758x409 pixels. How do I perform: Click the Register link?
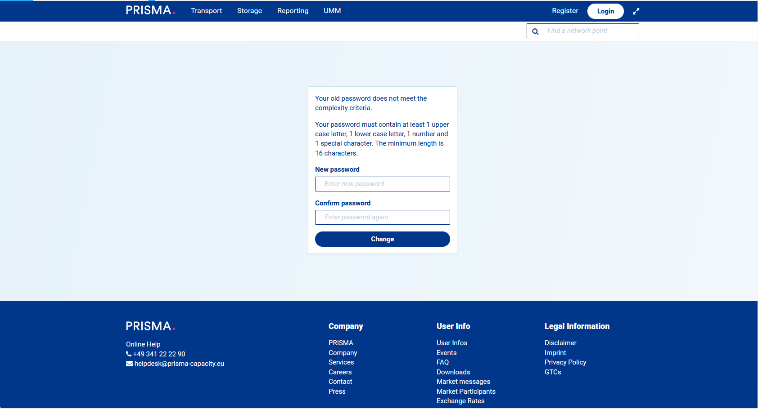[565, 11]
